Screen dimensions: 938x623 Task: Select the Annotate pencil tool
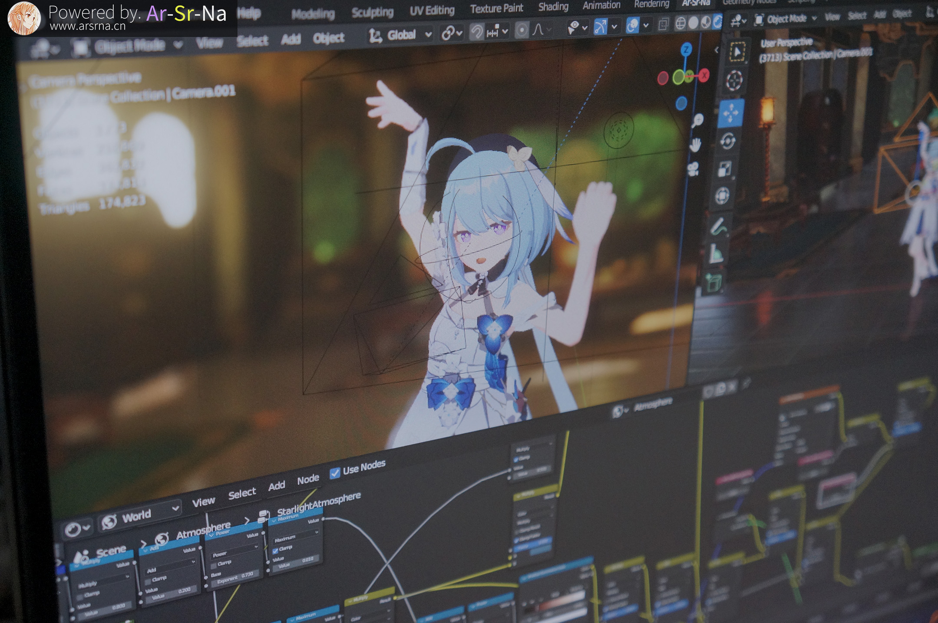tap(719, 227)
